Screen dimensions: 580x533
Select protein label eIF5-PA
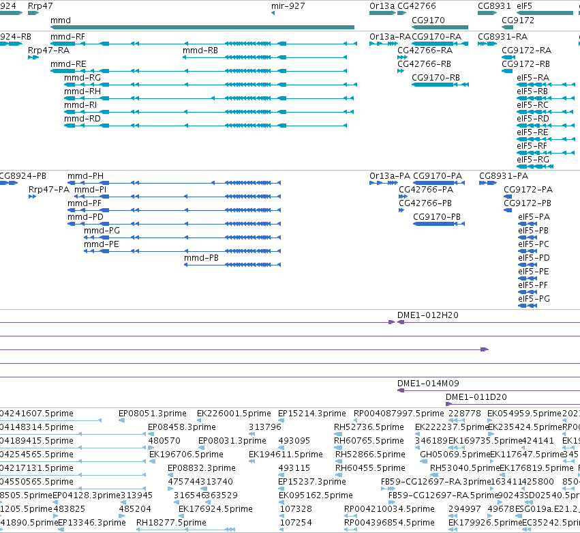point(534,217)
